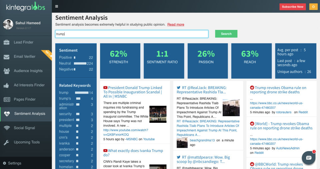Click the MSNBC video thumbnail image
The height and width of the screenshot is (169, 320).
coord(158,114)
